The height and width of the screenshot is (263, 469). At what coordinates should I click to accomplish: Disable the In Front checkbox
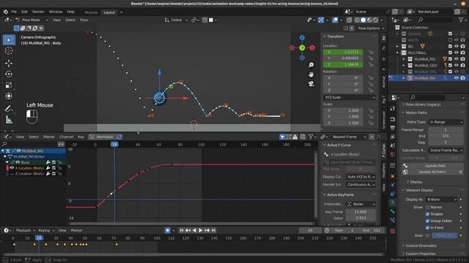click(427, 228)
